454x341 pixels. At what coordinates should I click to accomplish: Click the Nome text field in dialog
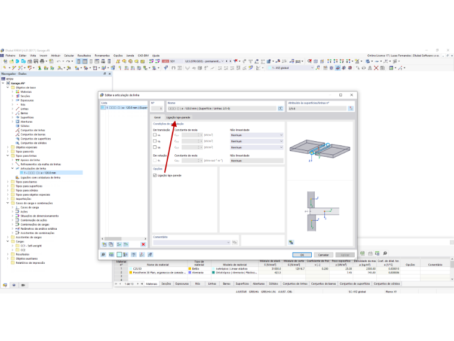[222, 108]
